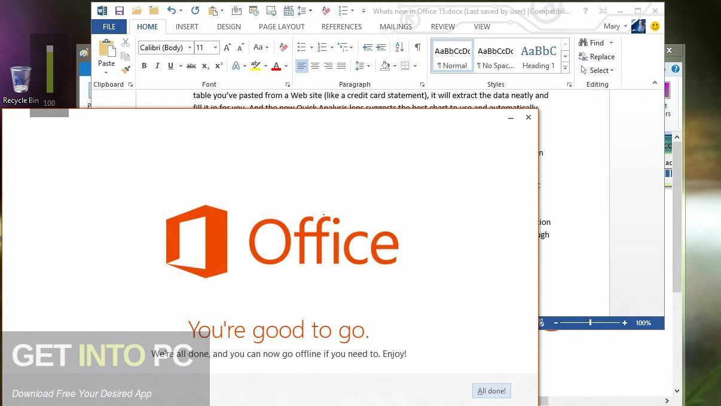Viewport: 721px width, 406px height.
Task: Click the Word Help question mark
Action: (586, 11)
